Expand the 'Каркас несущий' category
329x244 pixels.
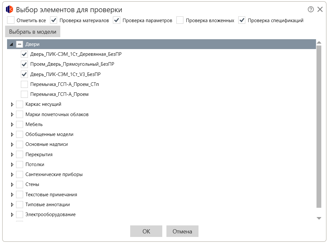coord(12,105)
